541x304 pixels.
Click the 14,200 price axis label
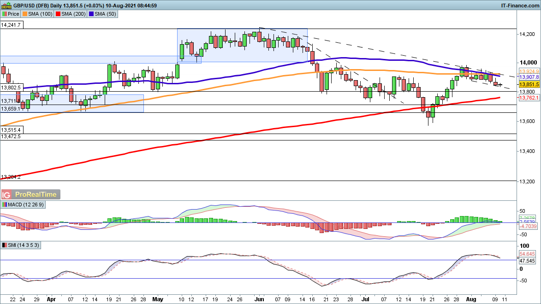(x=527, y=34)
